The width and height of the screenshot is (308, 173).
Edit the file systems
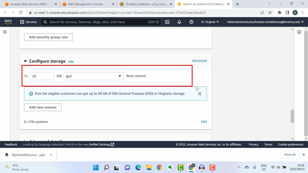[x=204, y=122]
